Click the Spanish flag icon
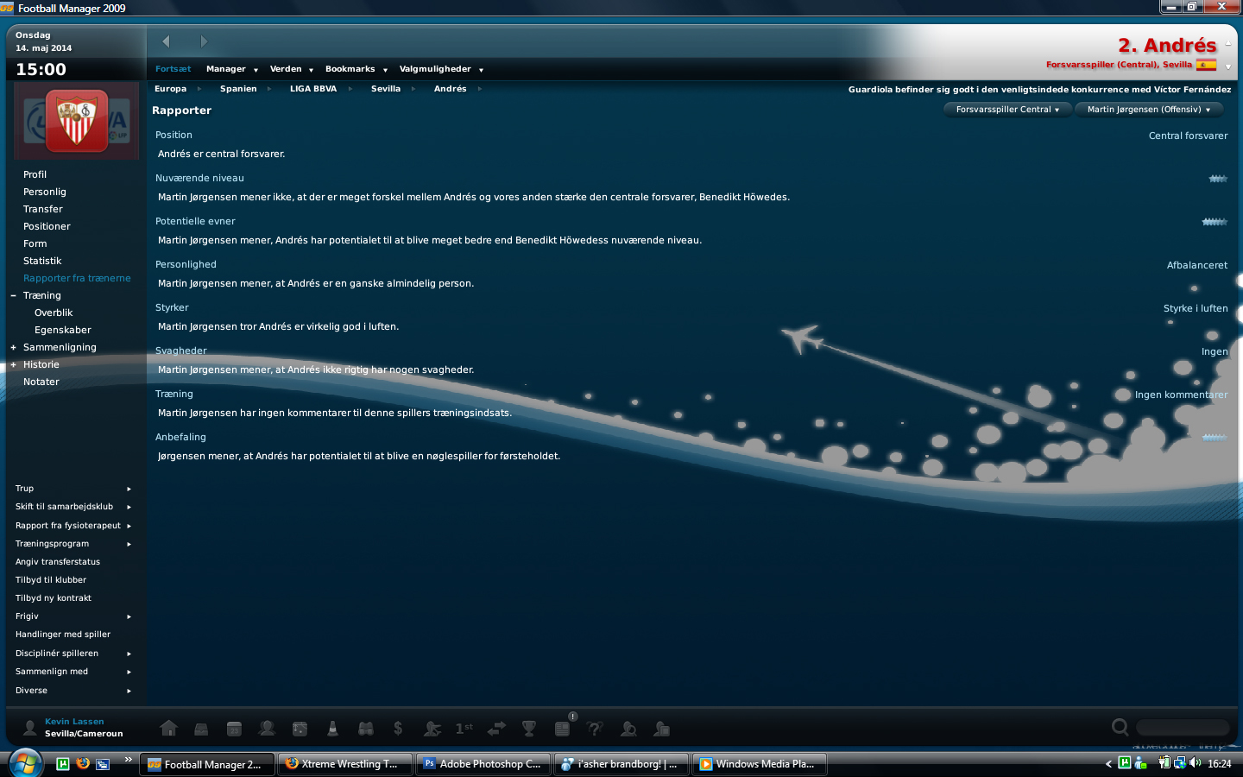This screenshot has width=1243, height=777. click(1206, 65)
